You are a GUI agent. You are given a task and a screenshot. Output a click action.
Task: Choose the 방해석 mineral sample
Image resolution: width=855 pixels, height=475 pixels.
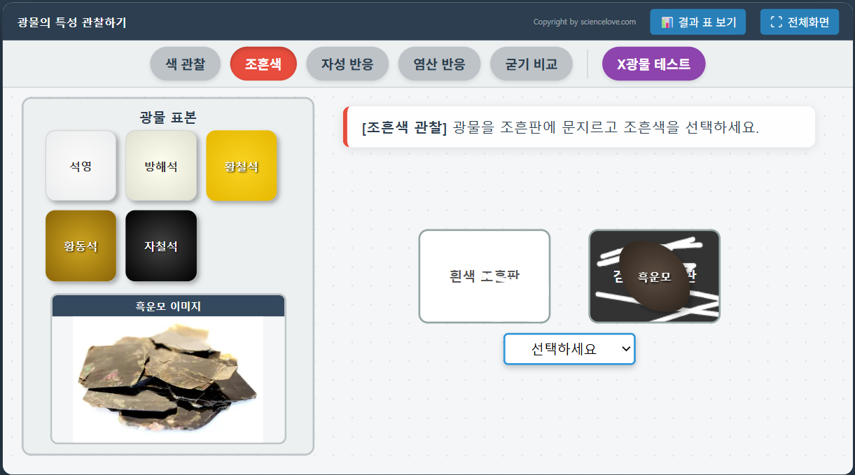161,166
